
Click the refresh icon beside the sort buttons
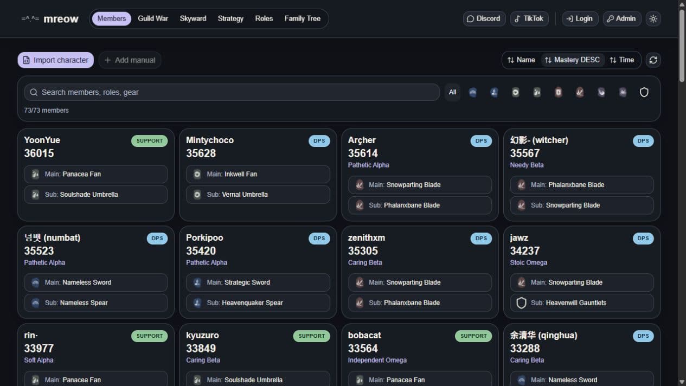tap(653, 60)
